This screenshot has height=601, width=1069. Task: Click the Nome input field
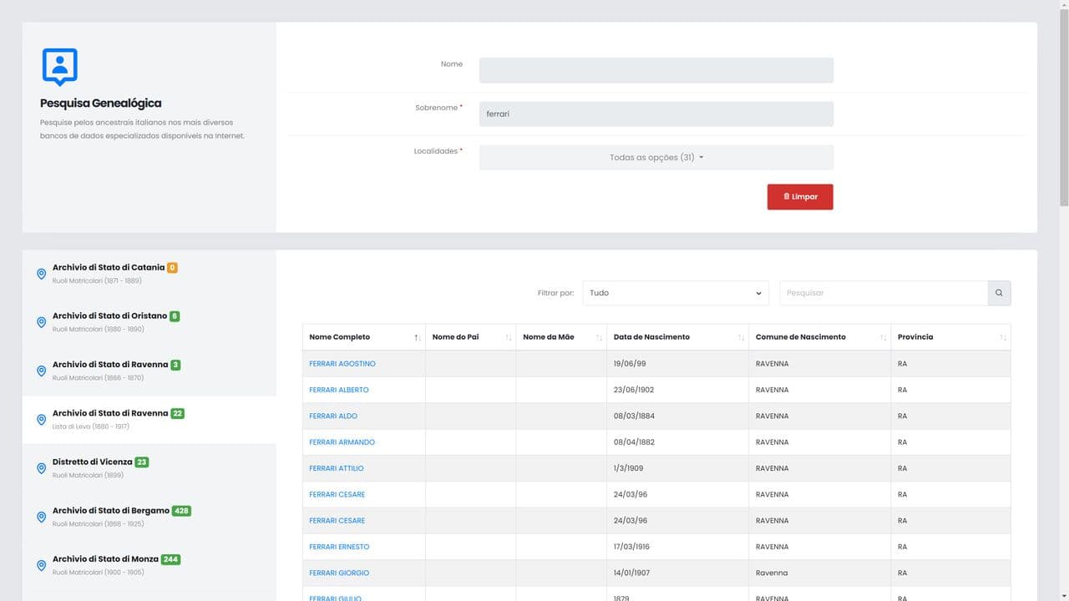[x=656, y=70]
